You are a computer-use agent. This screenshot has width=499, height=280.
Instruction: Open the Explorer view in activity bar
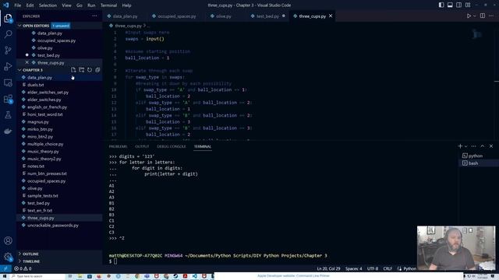8,18
